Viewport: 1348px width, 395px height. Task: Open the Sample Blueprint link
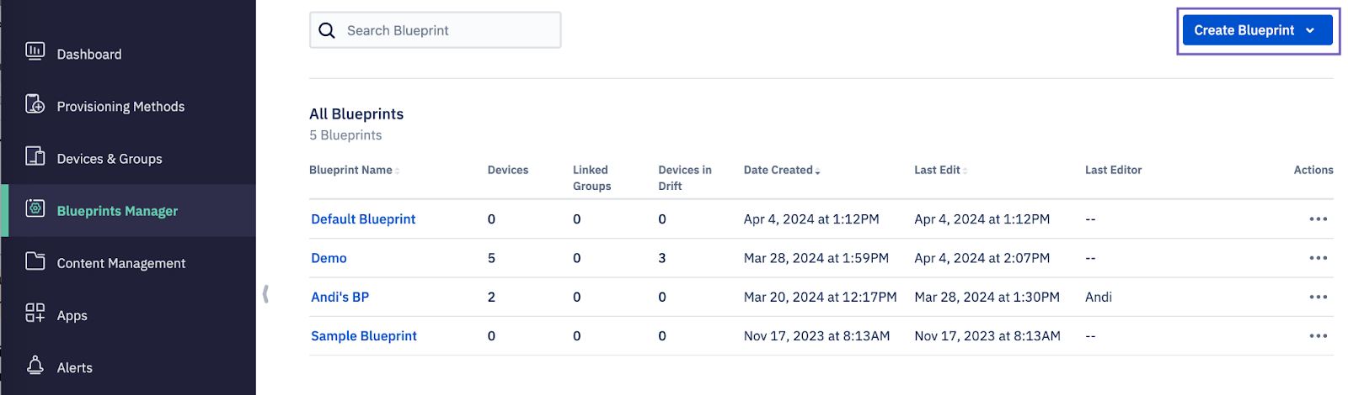pos(364,336)
